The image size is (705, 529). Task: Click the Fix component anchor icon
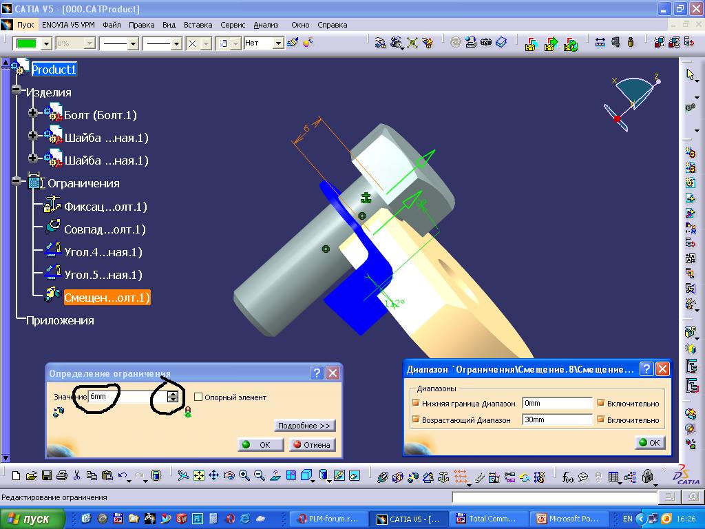443,477
